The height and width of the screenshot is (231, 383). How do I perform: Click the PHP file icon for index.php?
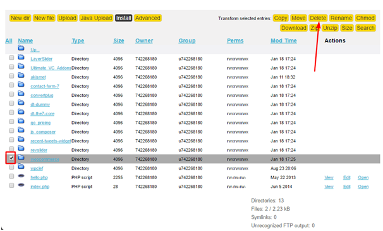[x=21, y=185]
